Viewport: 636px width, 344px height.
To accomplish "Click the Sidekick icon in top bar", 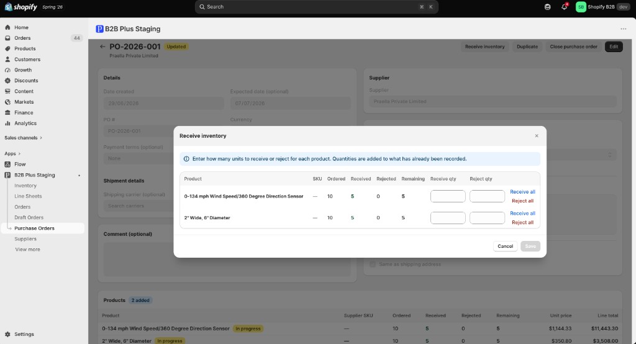I will (x=548, y=7).
